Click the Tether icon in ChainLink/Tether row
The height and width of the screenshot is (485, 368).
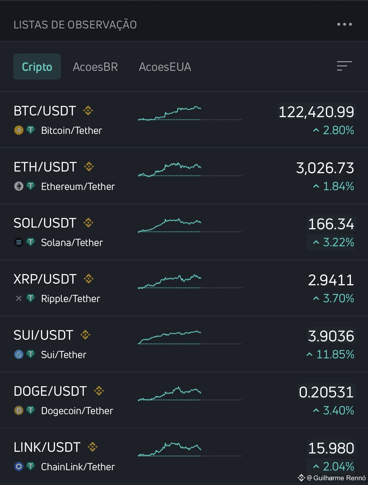(x=30, y=466)
